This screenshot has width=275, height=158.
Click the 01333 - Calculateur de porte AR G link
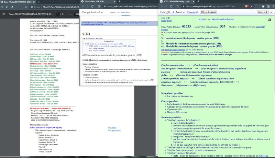46,127
